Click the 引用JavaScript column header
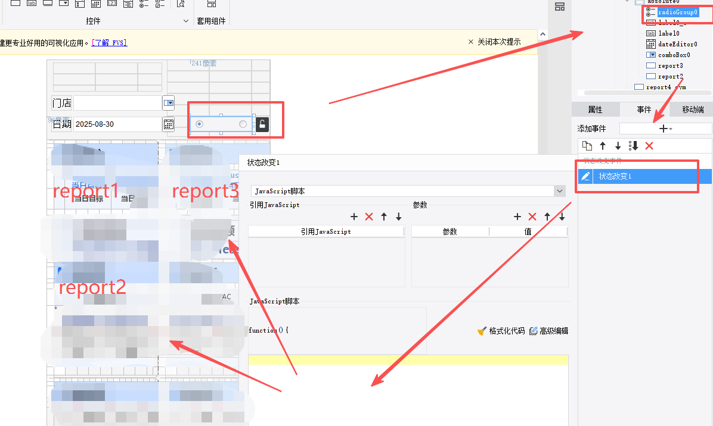 [x=326, y=232]
